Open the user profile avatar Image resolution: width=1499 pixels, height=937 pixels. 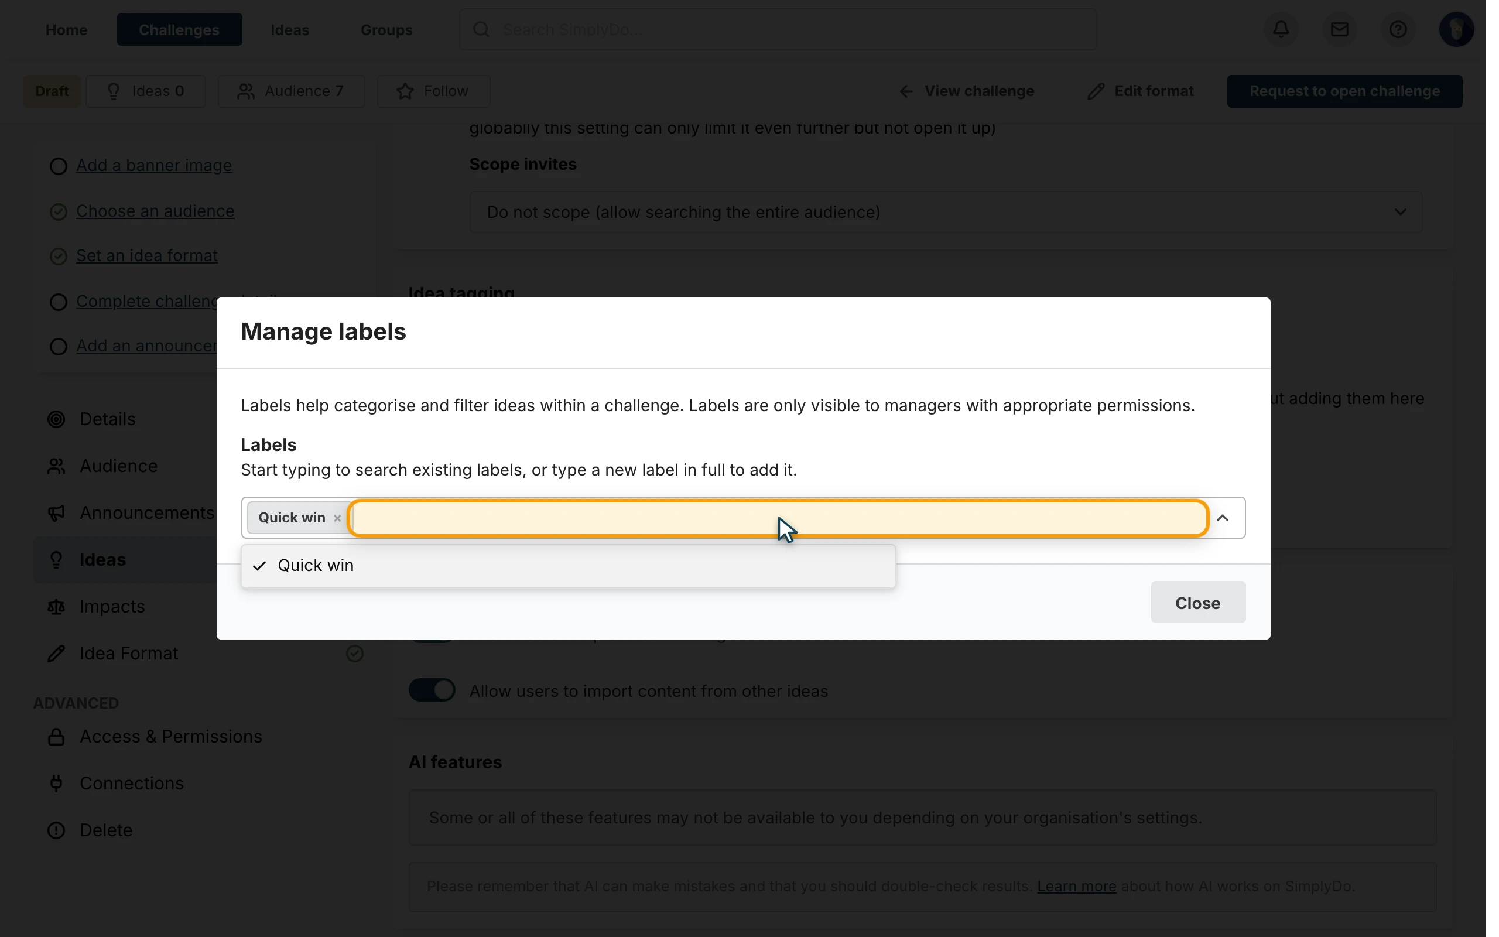click(x=1456, y=29)
